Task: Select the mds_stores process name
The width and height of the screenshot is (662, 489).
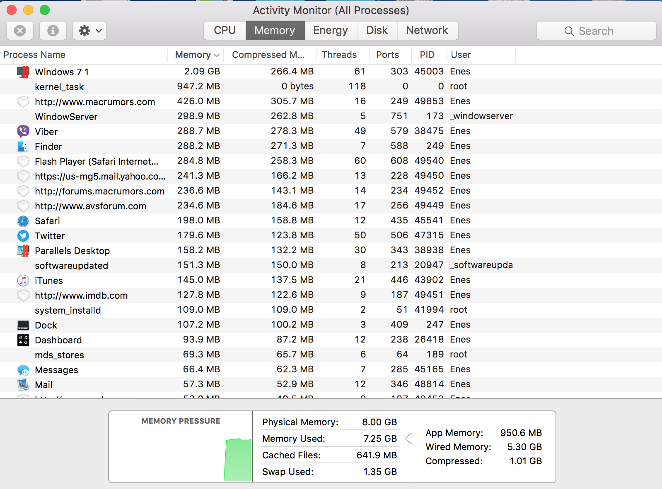Action: point(59,355)
